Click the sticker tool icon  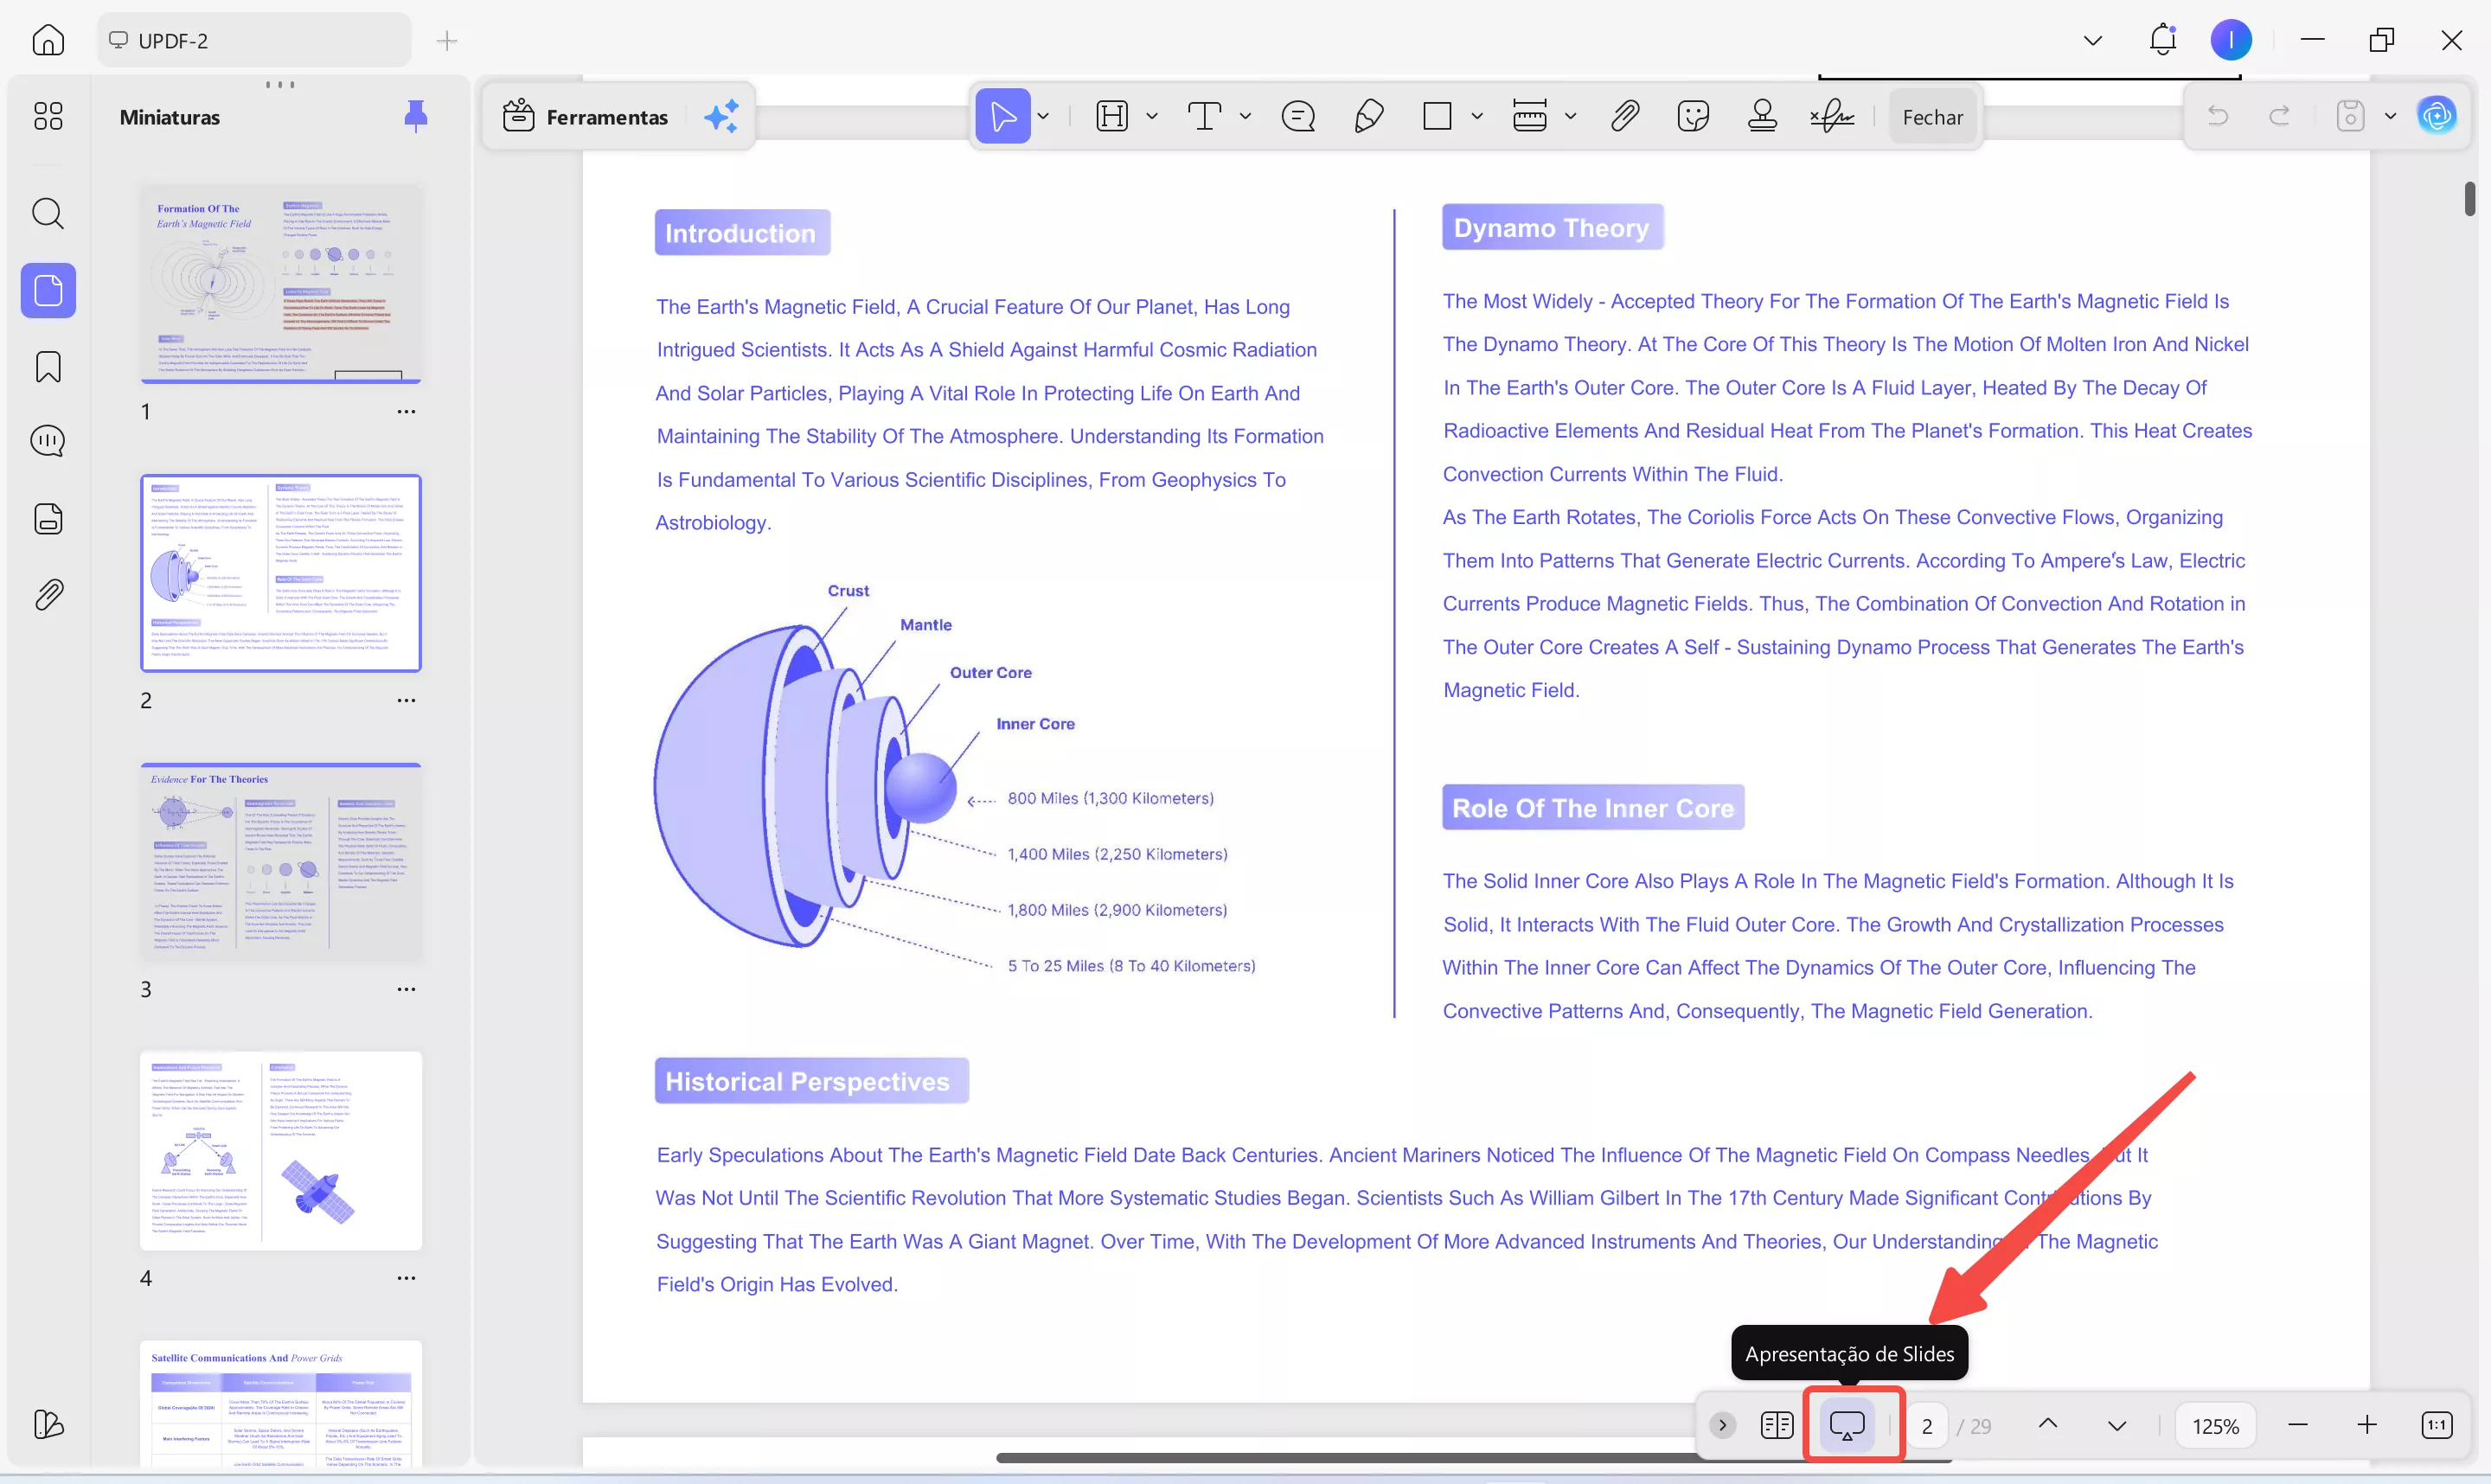pos(1693,117)
